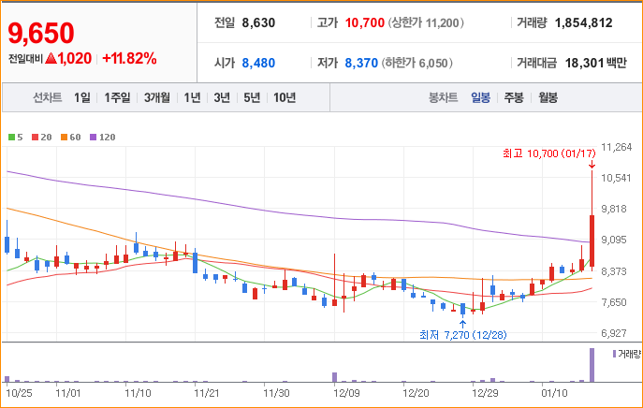This screenshot has width=643, height=408.
Task: Select the 일봉 candlestick chart
Action: coord(480,97)
